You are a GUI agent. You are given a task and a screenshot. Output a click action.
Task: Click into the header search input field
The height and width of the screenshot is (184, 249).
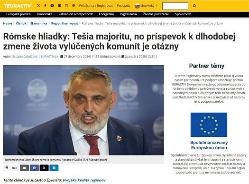pos(175,6)
